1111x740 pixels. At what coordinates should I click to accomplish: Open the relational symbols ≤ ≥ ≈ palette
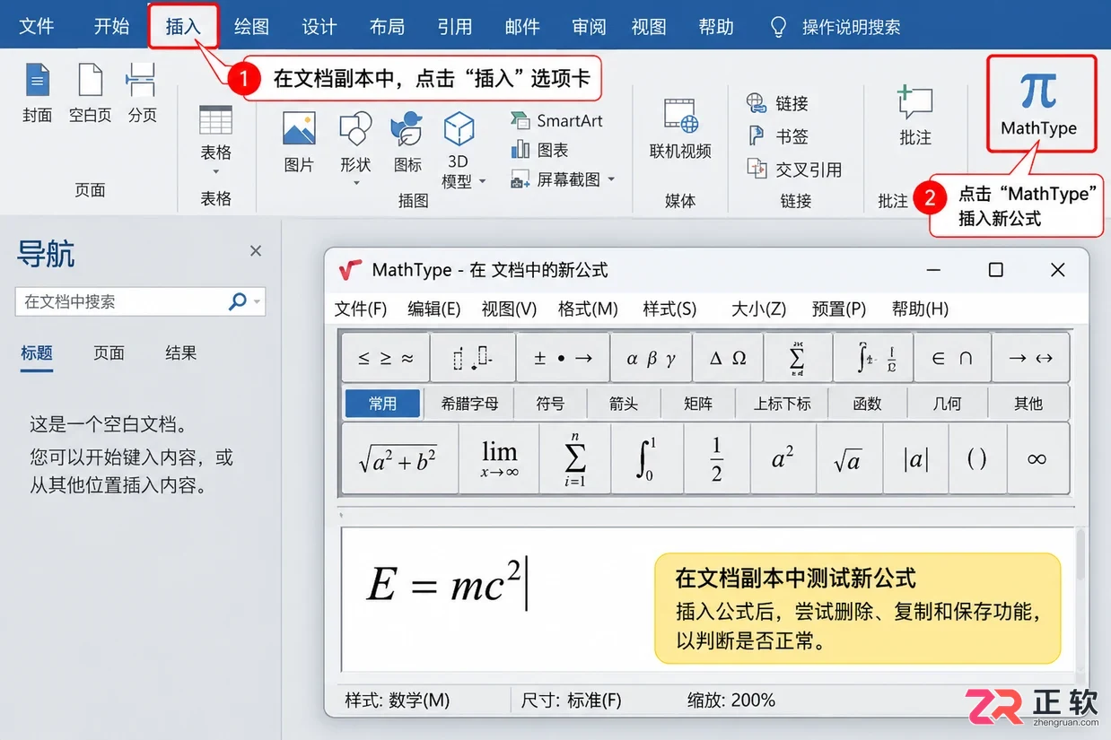point(386,358)
